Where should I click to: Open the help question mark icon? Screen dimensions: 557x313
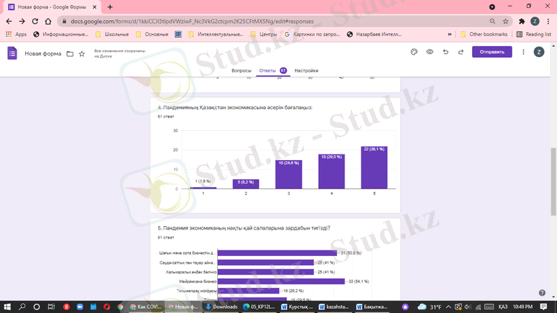click(x=542, y=293)
